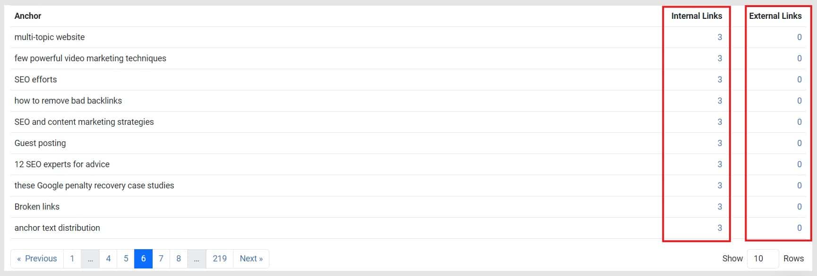Open internal links count for multi-topic website

tap(720, 37)
